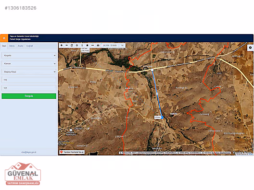
Task: Switch to the Adres tab
Action: 12,46
